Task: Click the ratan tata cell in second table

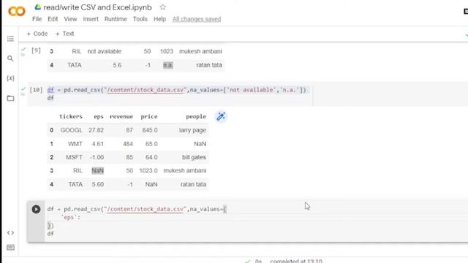Action: click(193, 184)
